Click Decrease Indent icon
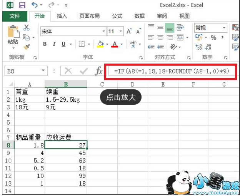 click(151, 47)
